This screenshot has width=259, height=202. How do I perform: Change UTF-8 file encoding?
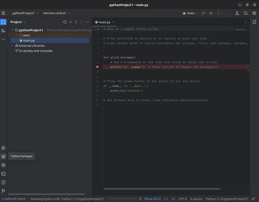(x=183, y=199)
